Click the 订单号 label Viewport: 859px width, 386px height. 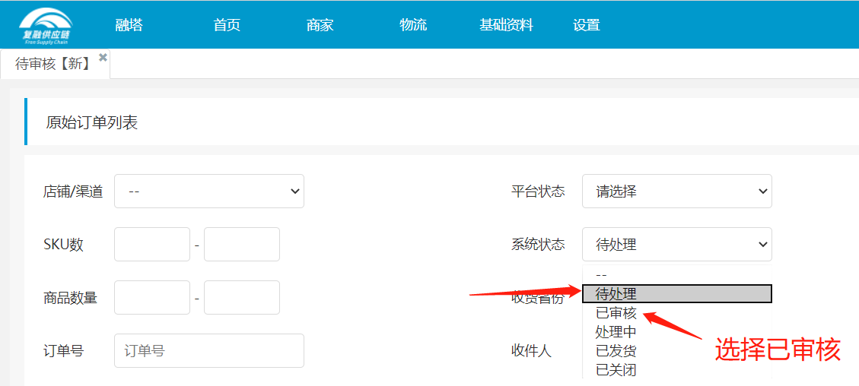point(63,351)
